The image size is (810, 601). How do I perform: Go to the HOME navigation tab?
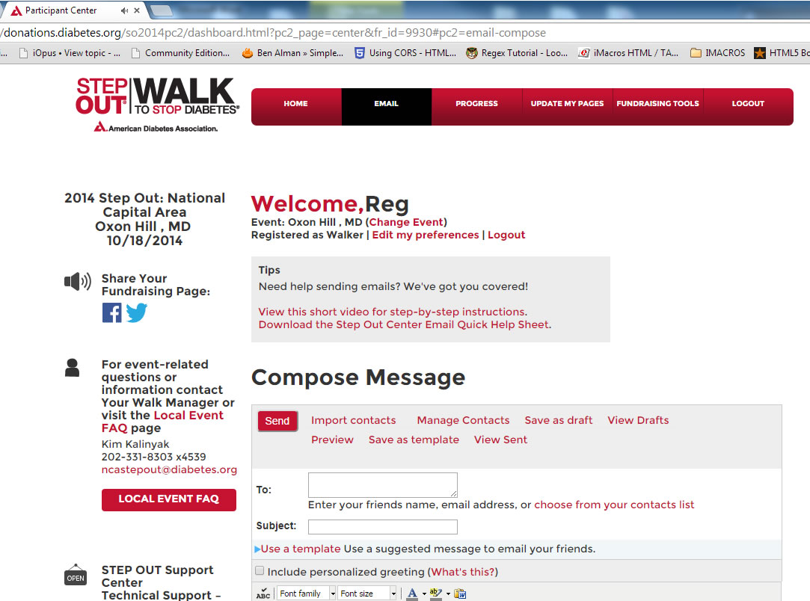(295, 103)
